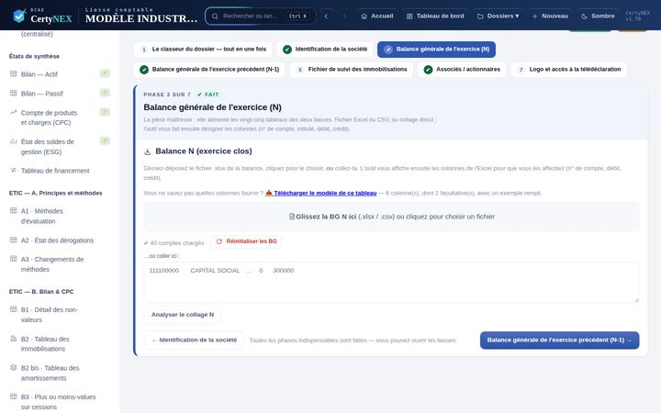This screenshot has width=661, height=413.
Task: Click the Dossiers folder icon
Action: tap(480, 16)
